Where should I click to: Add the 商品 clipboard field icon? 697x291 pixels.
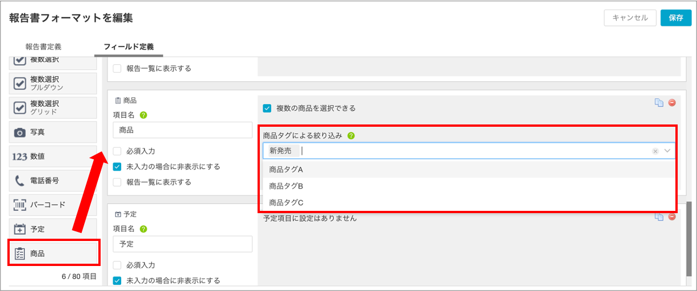(20, 253)
